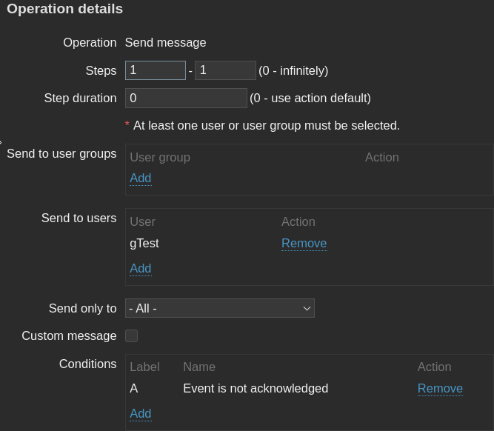Click the Conditions Name column header
This screenshot has height=431, width=494.
[x=199, y=367]
